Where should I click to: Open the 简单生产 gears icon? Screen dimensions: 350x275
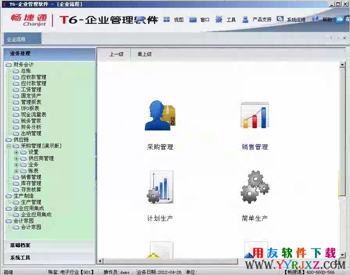coord(255,187)
